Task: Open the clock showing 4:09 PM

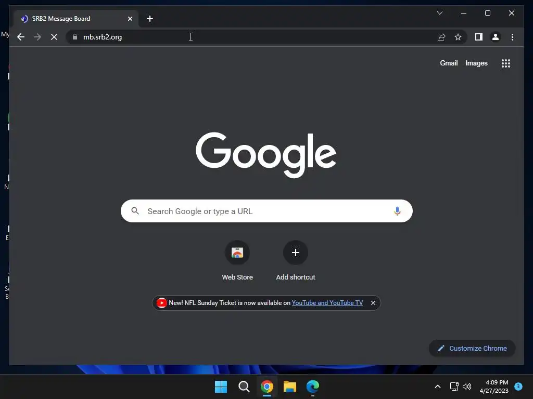Action: pos(494,387)
